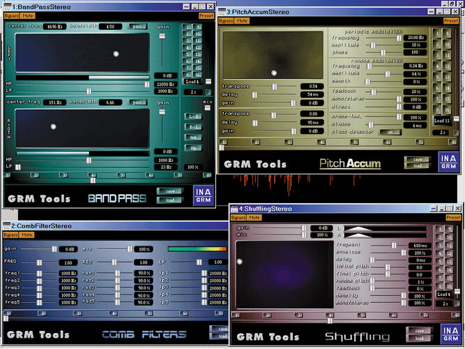Select preset slot 13 in PitchAccum preset grid

point(447,77)
